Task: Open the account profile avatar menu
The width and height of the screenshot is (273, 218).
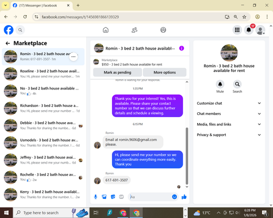Action: (x=260, y=30)
